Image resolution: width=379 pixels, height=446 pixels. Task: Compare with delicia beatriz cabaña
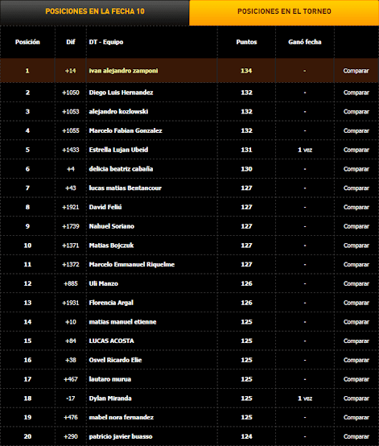click(356, 169)
